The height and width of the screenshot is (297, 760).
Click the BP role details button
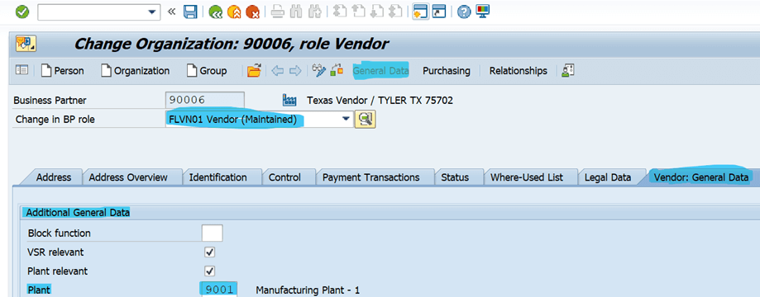(x=366, y=119)
